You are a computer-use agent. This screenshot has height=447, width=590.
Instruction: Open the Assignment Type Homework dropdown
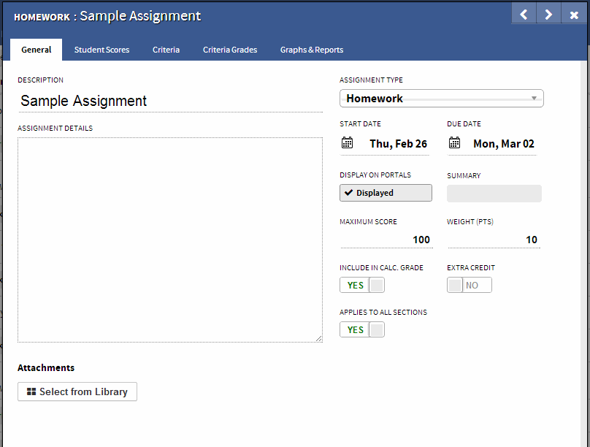click(x=441, y=98)
